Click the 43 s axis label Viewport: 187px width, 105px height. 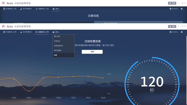point(109,94)
